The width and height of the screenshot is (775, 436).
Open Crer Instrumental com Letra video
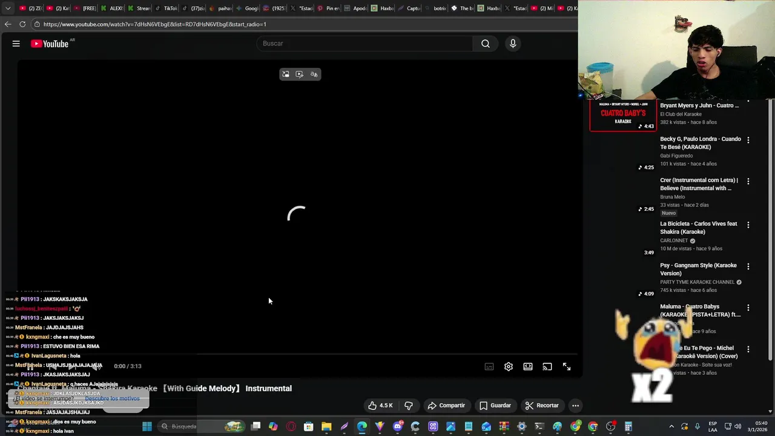coord(699,184)
